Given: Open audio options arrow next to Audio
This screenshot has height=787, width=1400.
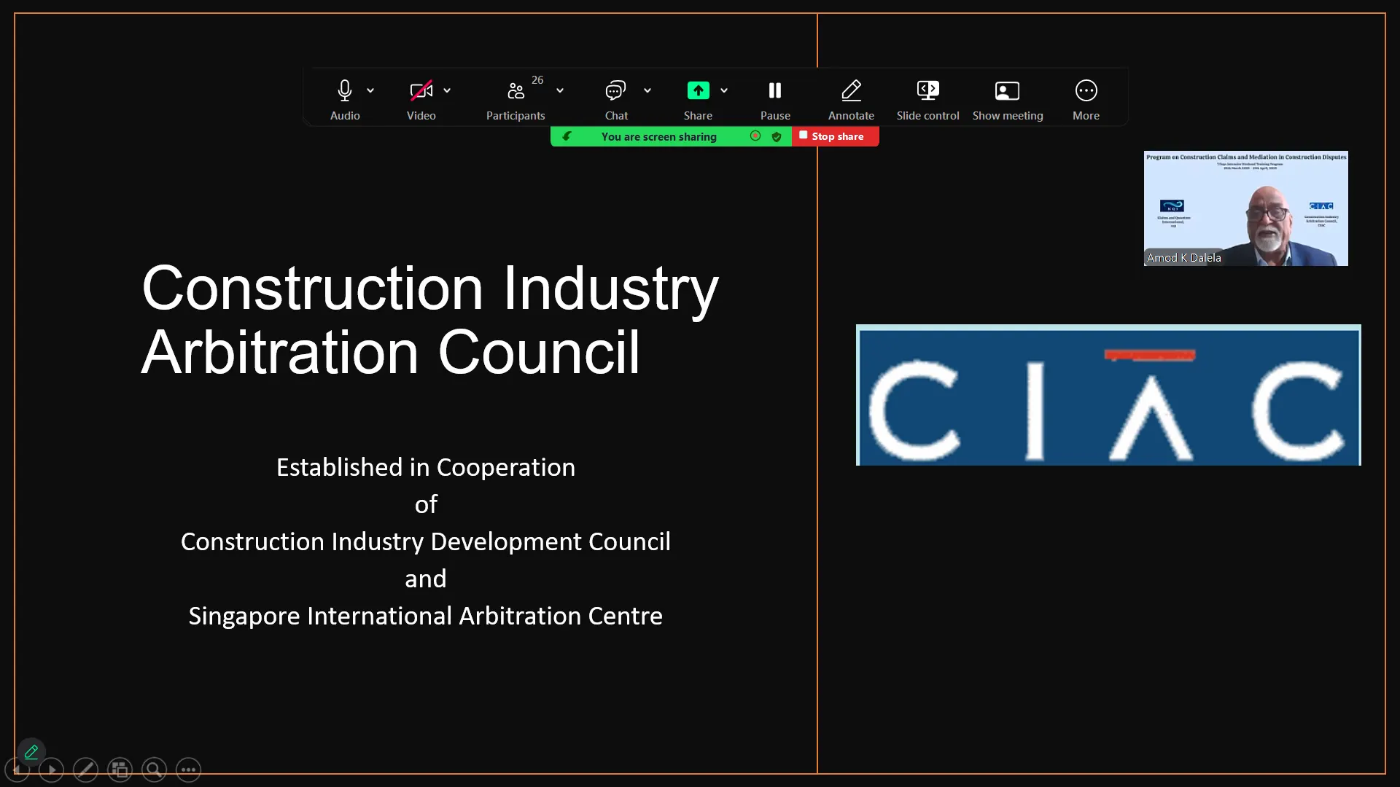Looking at the screenshot, I should point(370,90).
